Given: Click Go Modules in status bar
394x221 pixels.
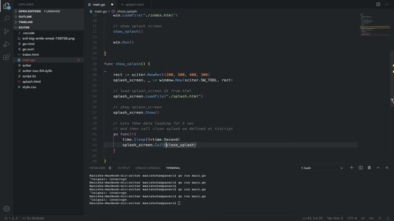Looking at the screenshot, I should point(33,219).
